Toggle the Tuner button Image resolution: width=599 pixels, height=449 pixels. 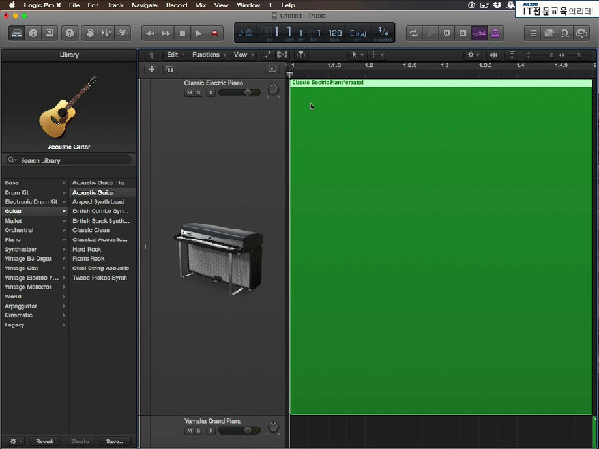click(x=431, y=34)
